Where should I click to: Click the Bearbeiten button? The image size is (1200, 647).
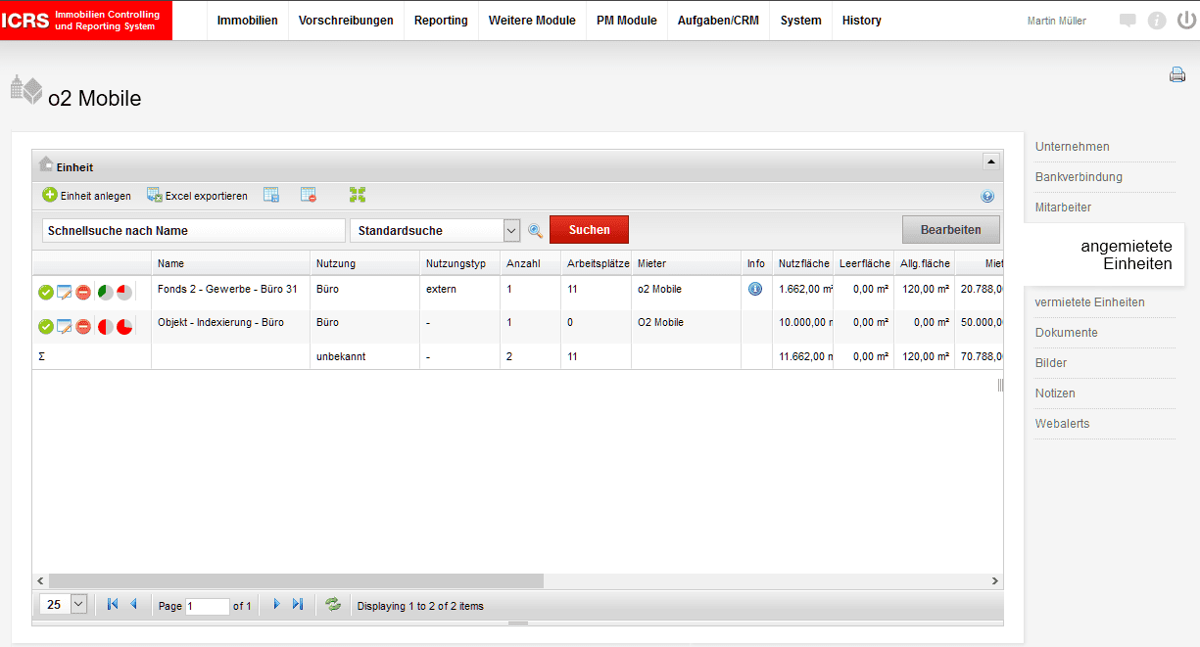point(950,230)
